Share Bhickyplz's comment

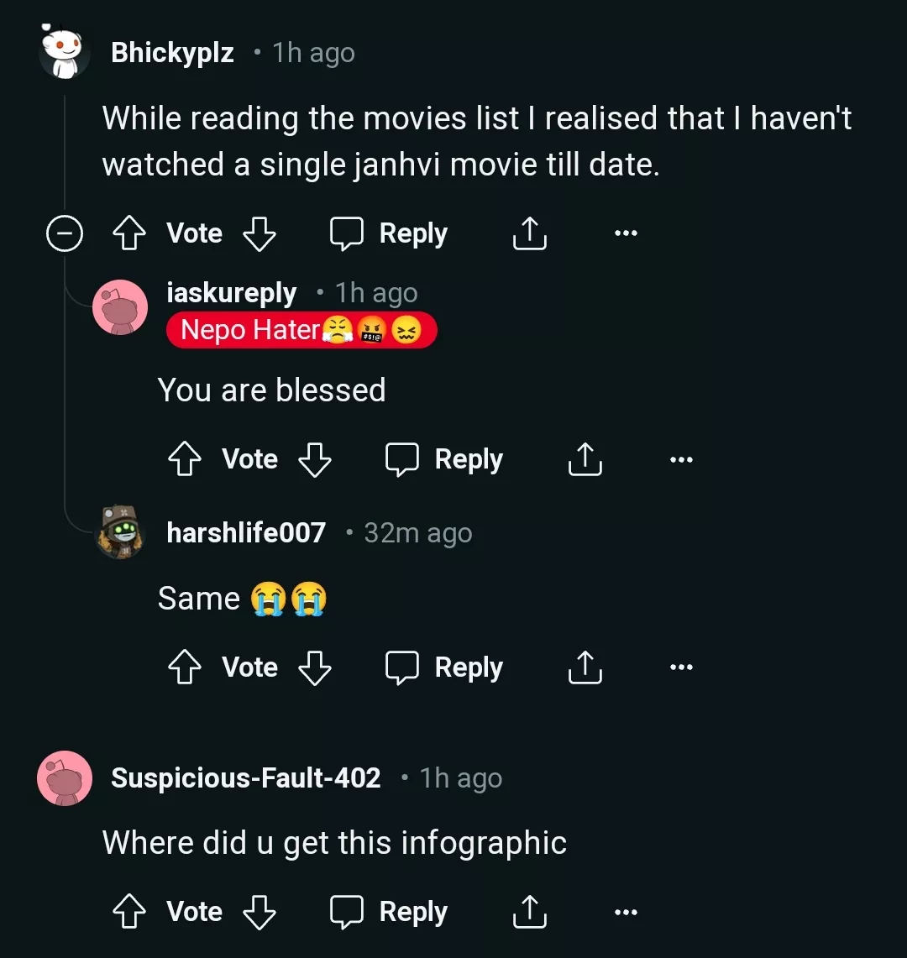point(529,233)
